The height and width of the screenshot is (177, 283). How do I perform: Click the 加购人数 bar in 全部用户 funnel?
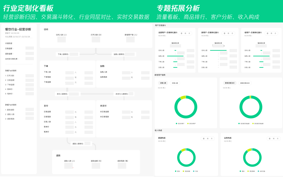pyautogui.click(x=175, y=56)
